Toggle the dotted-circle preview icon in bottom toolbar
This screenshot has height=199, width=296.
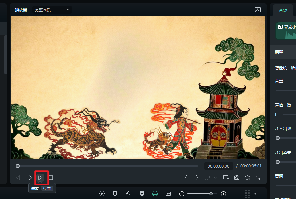tap(102, 194)
